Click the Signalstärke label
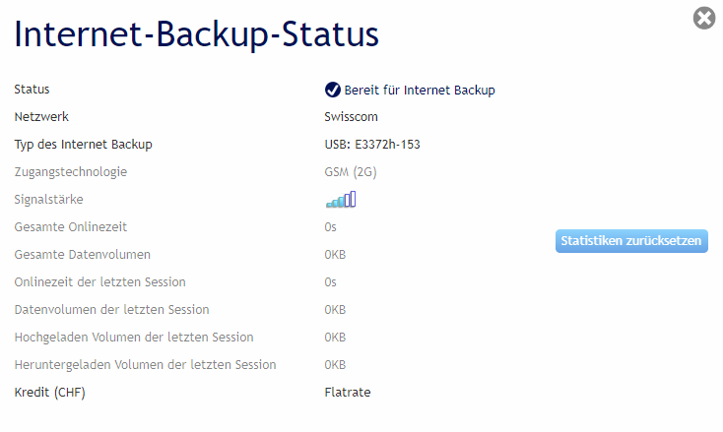This screenshot has width=723, height=432. (49, 200)
